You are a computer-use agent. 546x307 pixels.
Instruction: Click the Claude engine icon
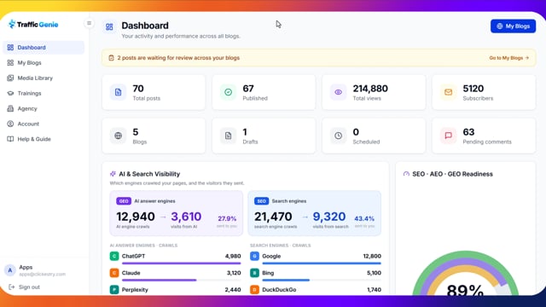point(114,273)
